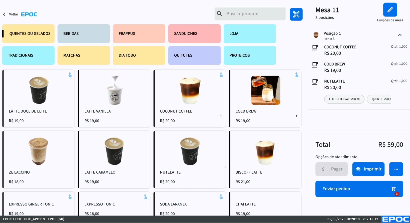Select QUENTES OU GELADOS category
Viewport: 410px width, 223px height.
(x=28, y=34)
